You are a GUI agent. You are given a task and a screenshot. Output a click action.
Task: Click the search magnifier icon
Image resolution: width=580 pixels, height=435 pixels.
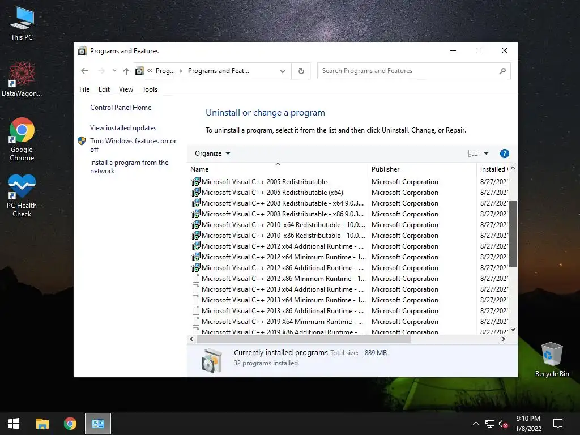pyautogui.click(x=502, y=71)
